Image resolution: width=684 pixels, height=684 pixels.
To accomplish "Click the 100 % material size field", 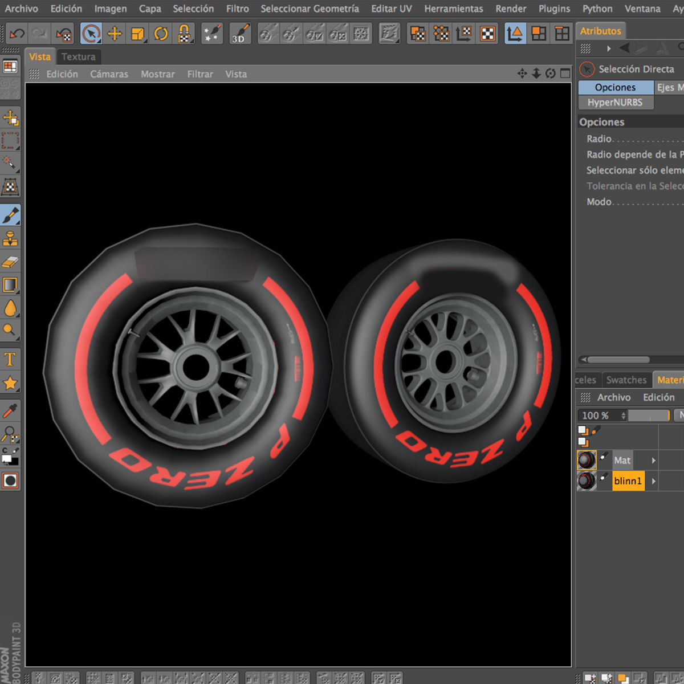I will coord(600,416).
